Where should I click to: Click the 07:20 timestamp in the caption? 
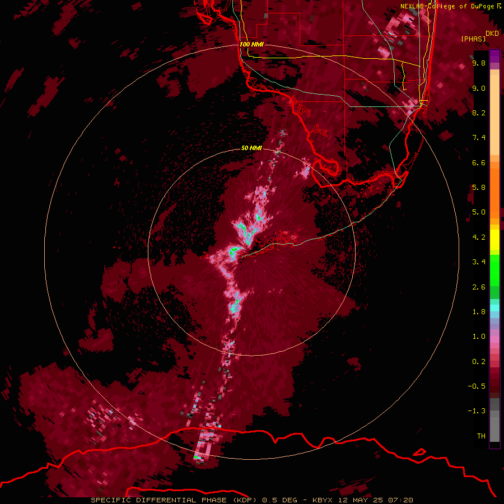click(400, 500)
